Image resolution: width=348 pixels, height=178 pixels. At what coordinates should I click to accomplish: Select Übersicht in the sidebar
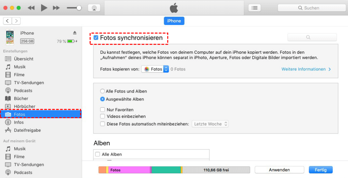click(23, 59)
